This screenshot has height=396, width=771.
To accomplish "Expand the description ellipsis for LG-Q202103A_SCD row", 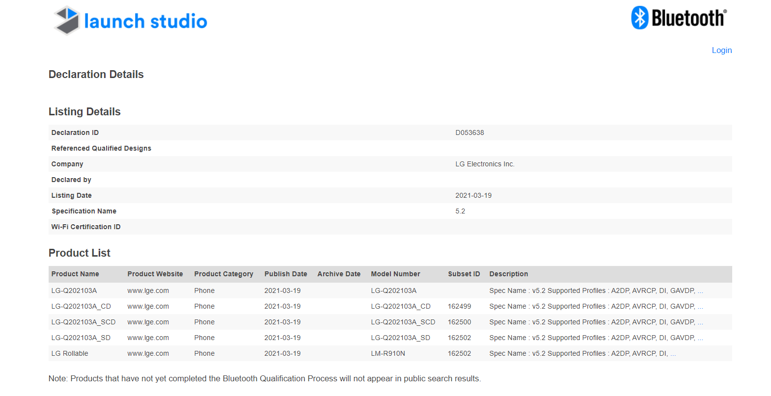I will (x=700, y=322).
